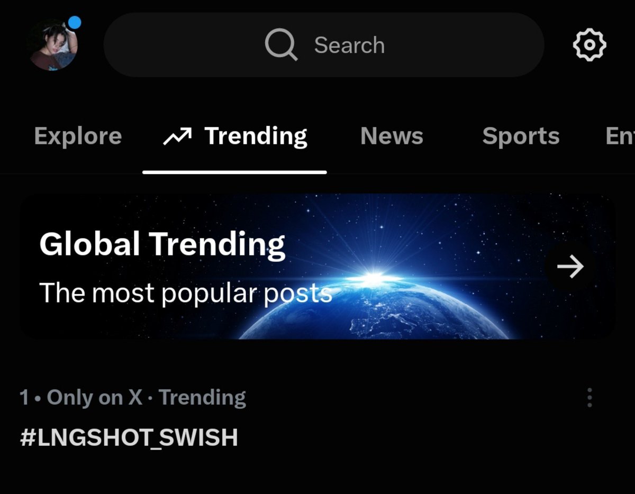Screen dimensions: 635x494
Task: Focus the Search input field
Action: [x=324, y=45]
